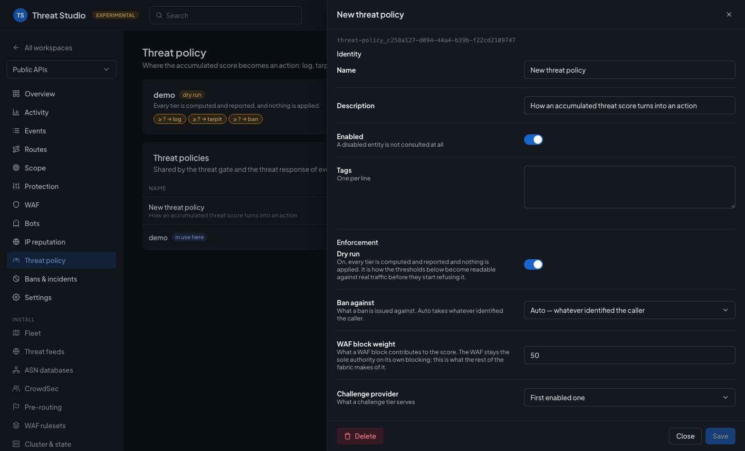Open Bans & incidents page
The image size is (745, 451).
[x=61, y=279]
